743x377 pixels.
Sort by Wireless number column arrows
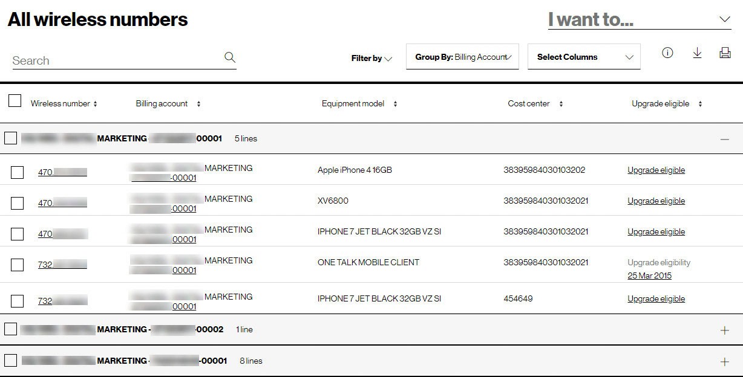(95, 104)
